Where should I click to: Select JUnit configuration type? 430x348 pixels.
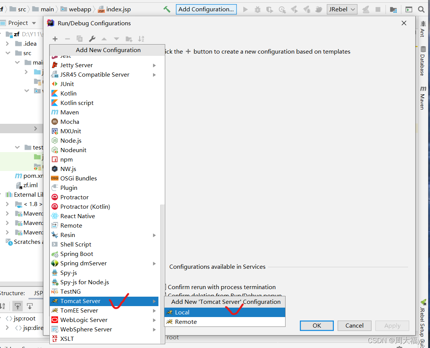[x=104, y=84]
